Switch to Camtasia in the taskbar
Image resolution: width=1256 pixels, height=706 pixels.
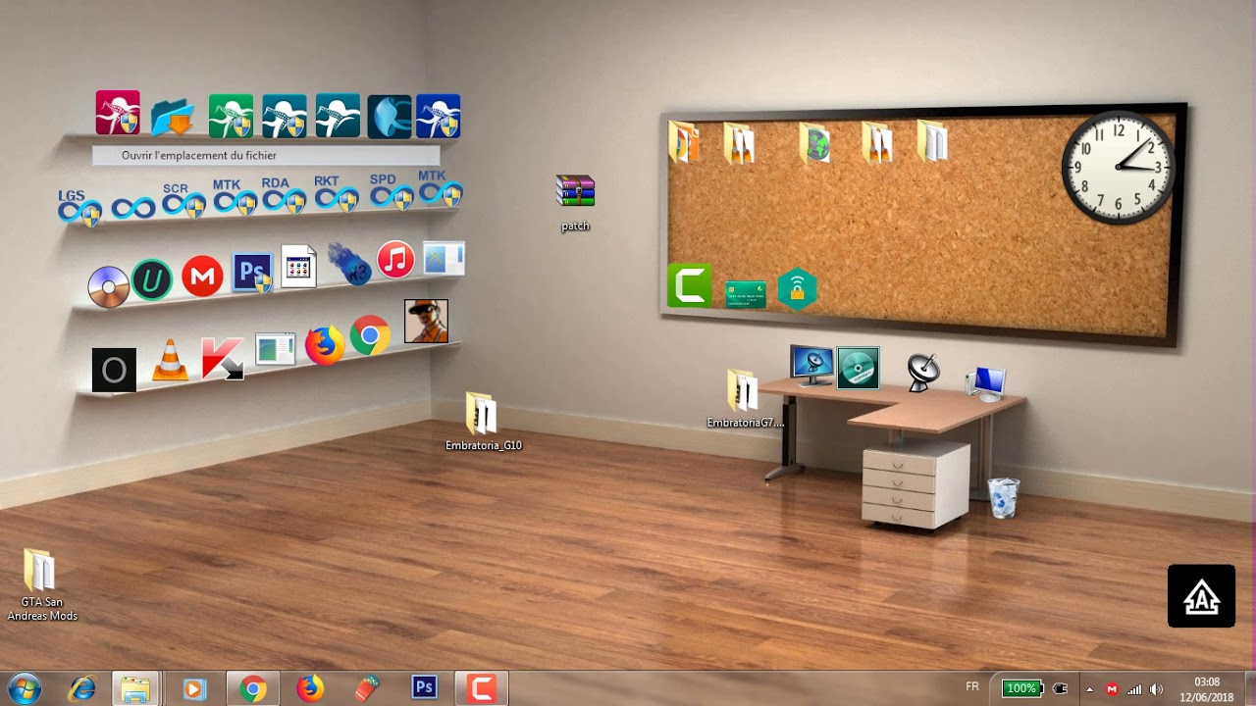point(482,689)
